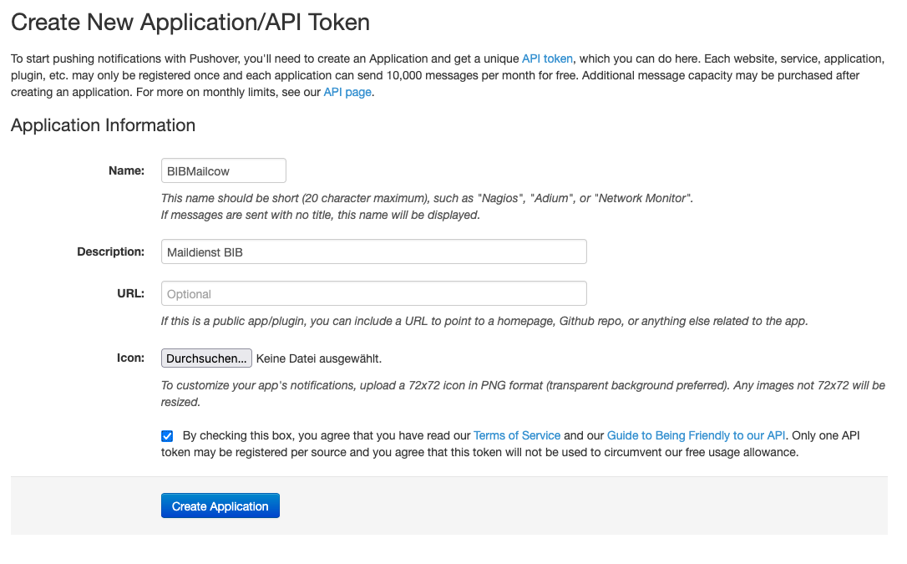Screen dimensions: 907x564
Task: Click the Name field containing BIBMailcow
Action: (223, 171)
